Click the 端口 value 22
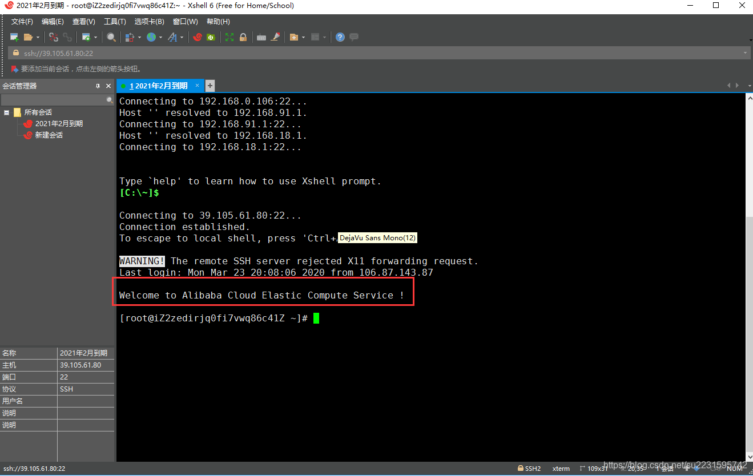The image size is (753, 476). [86, 377]
